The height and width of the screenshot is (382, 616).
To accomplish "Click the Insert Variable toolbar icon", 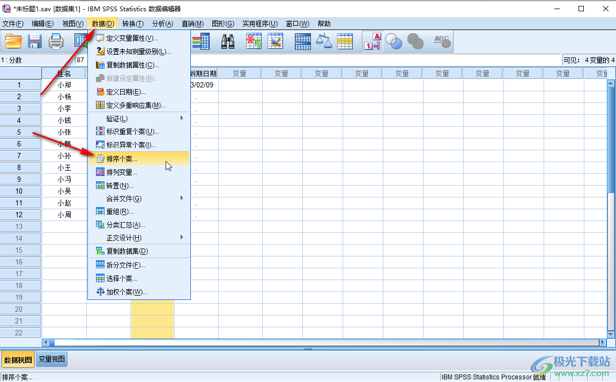I will click(276, 41).
